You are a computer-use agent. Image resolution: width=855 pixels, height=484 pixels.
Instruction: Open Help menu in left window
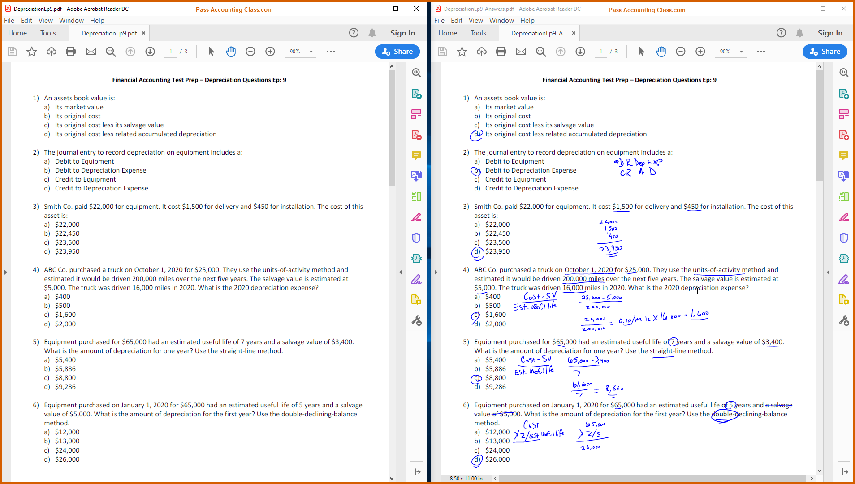coord(97,20)
